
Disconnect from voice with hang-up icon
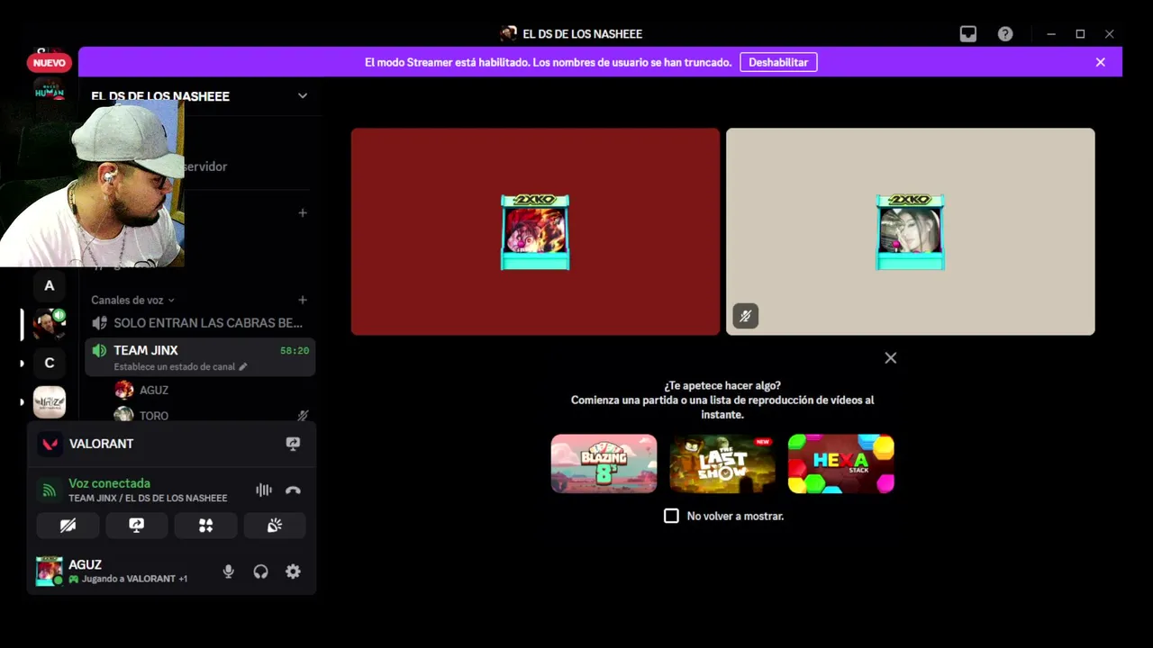293,490
